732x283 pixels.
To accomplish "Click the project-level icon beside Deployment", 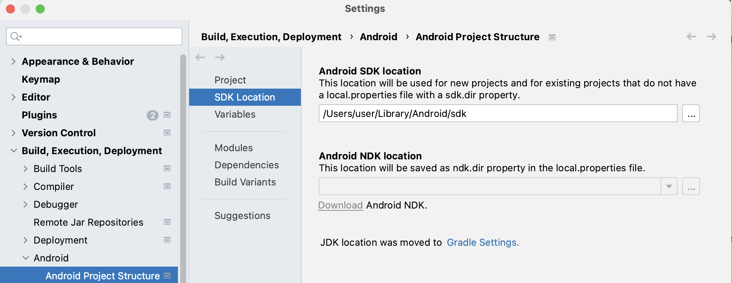I will coord(167,240).
